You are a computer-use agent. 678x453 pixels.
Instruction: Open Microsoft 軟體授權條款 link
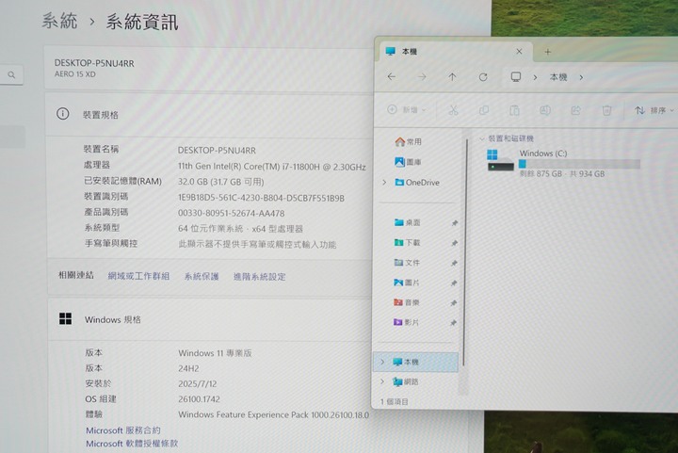pyautogui.click(x=132, y=444)
